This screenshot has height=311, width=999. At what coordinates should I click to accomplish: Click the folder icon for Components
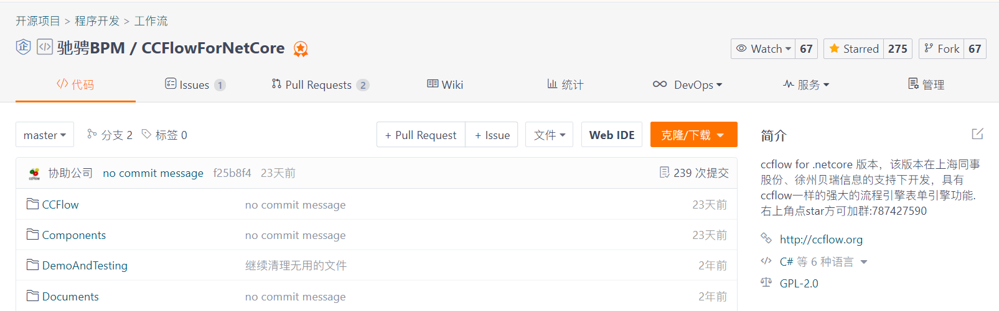32,235
